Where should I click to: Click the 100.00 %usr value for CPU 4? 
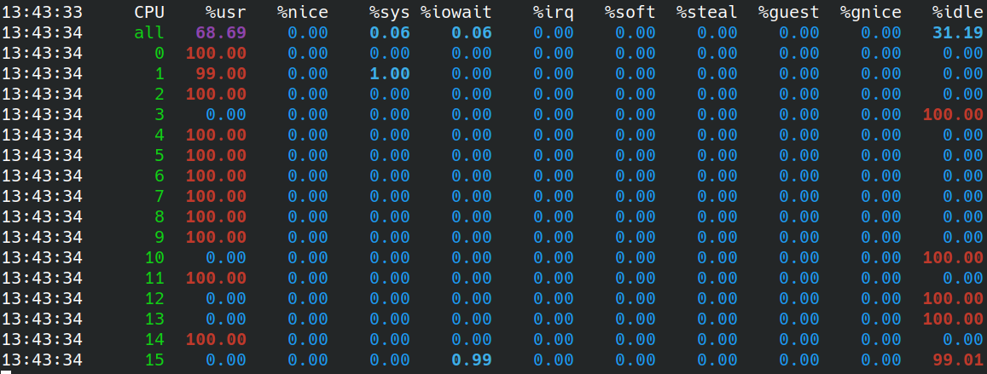click(216, 135)
